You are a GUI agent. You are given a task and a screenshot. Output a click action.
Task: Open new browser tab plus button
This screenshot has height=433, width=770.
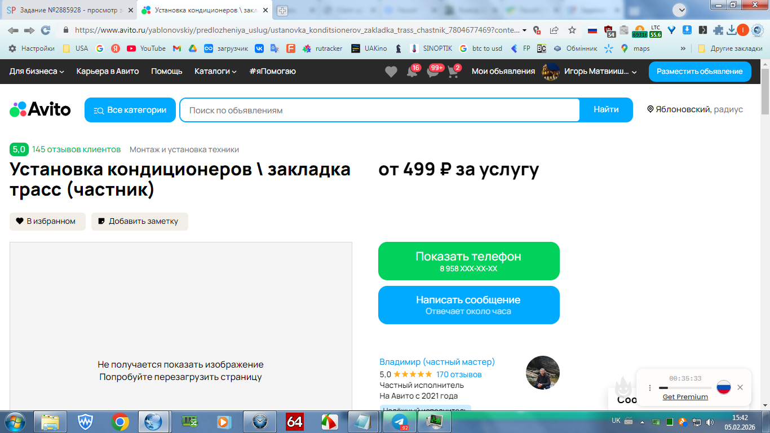click(282, 10)
